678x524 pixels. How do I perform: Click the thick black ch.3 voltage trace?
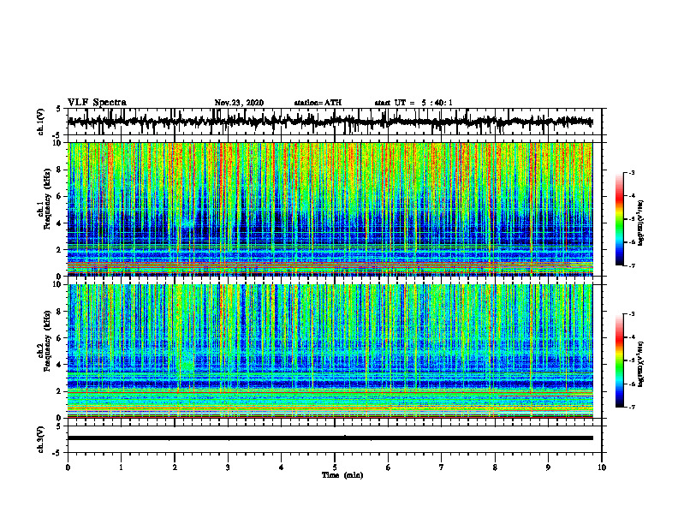330,438
